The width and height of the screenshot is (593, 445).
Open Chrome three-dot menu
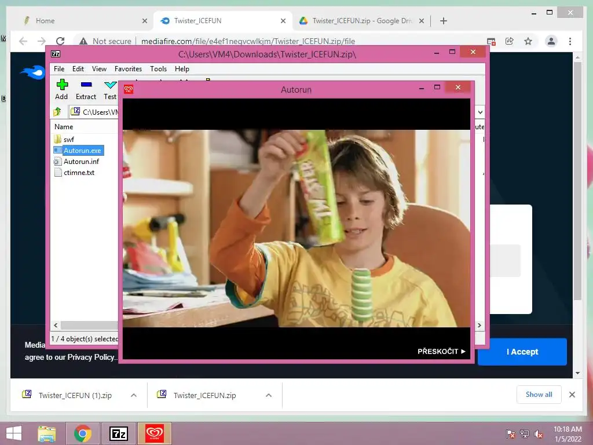(570, 41)
